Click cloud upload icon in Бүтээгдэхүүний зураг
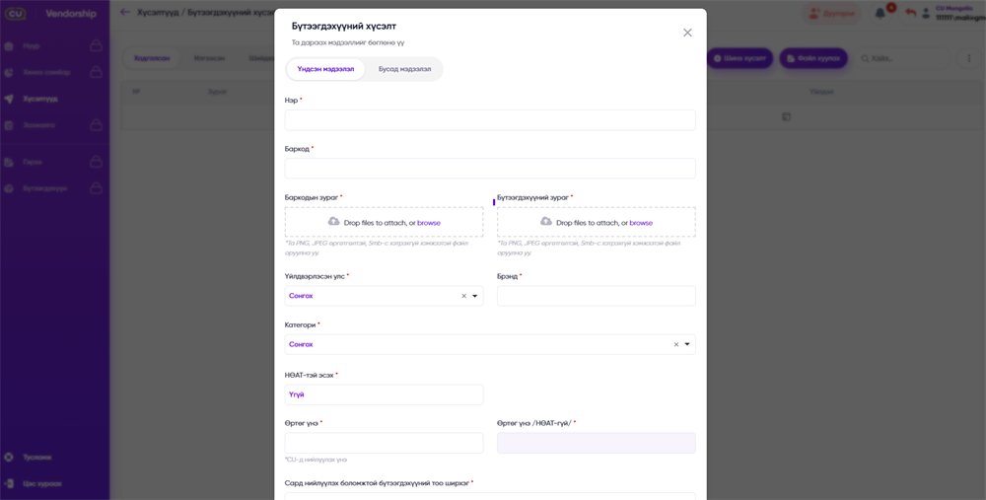Image resolution: width=986 pixels, height=500 pixels. pos(546,221)
